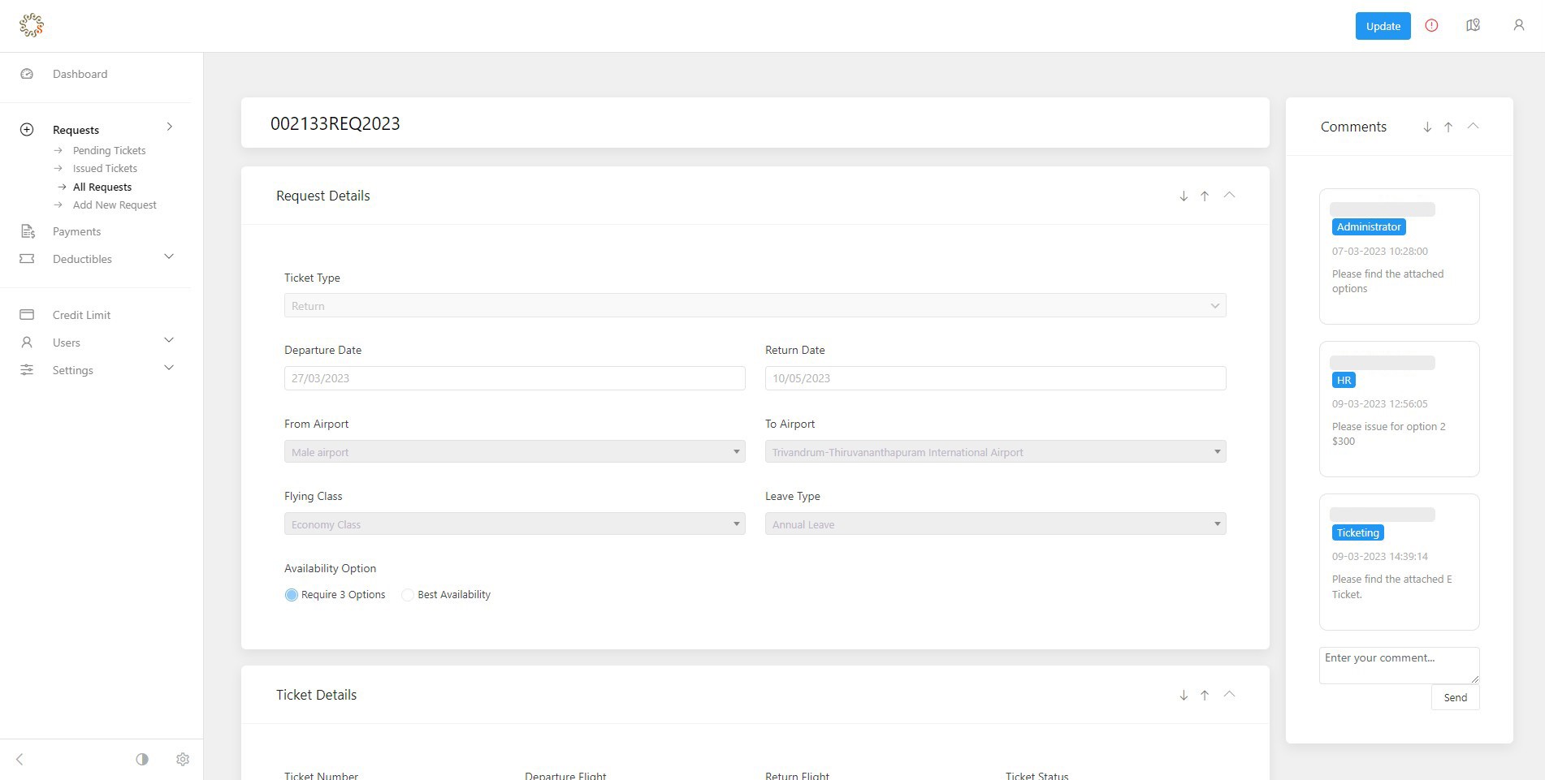Click timestamp 09-03-2023 14:39:14
1545x780 pixels.
(1379, 557)
